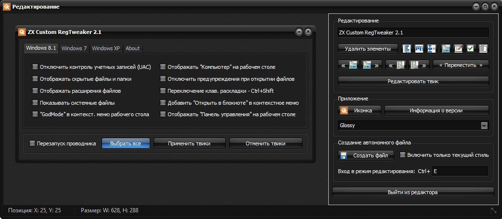This screenshot has height=219, width=502.
Task: Check Отображать "Компьютер" на рабочем столе
Action: [218, 67]
